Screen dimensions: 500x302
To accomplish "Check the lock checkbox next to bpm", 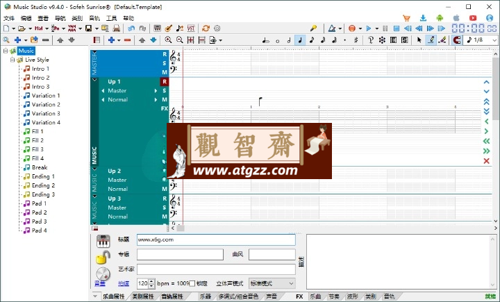I will tap(192, 283).
